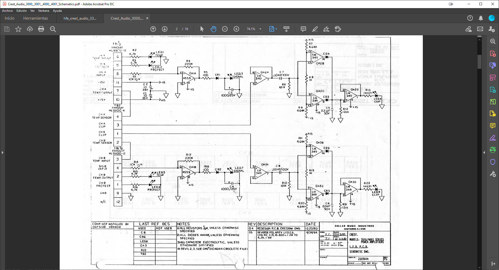Open the Archivo menu
This screenshot has height=270, width=499.
7,11
